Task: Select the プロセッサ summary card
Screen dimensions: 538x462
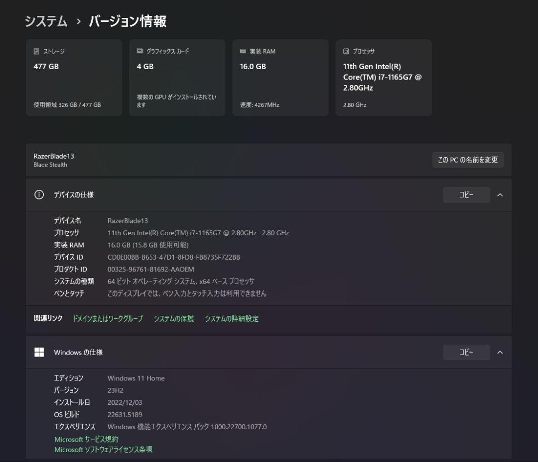Action: pos(384,77)
